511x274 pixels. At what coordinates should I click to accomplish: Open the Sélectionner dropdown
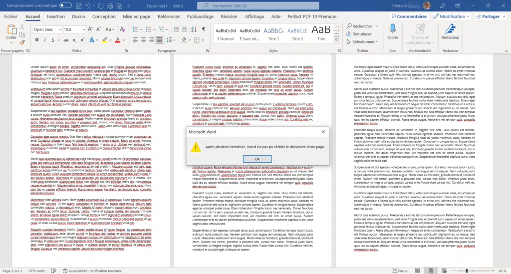click(362, 42)
